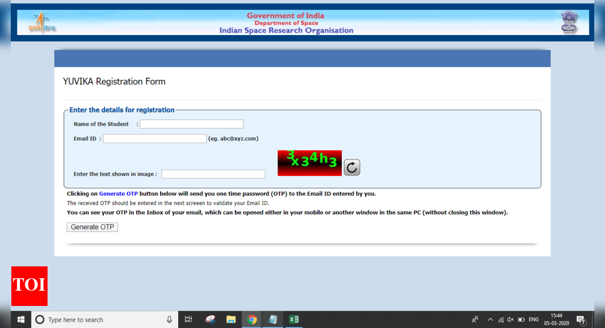
Task: Click the Department of Space text
Action: pyautogui.click(x=286, y=23)
